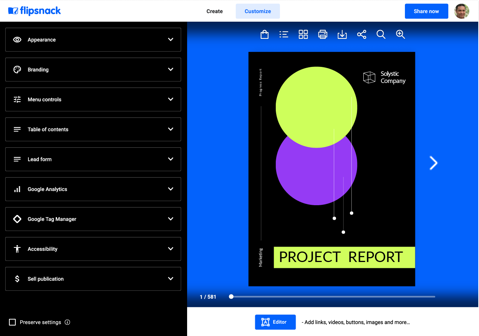Image resolution: width=479 pixels, height=336 pixels.
Task: Open the Editor button
Action: (x=275, y=322)
